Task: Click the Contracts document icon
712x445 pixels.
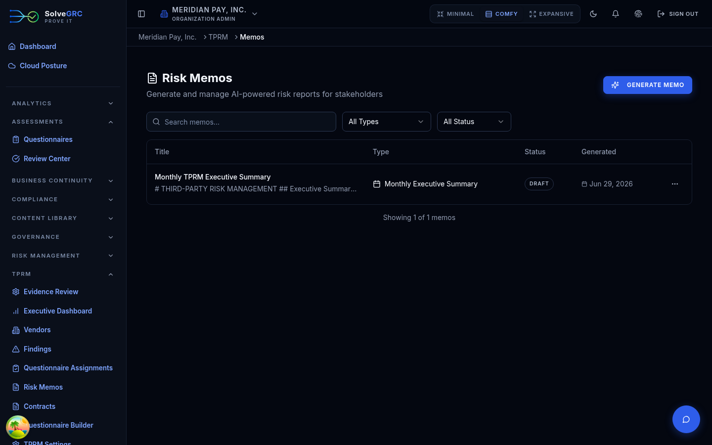Action: click(16, 406)
